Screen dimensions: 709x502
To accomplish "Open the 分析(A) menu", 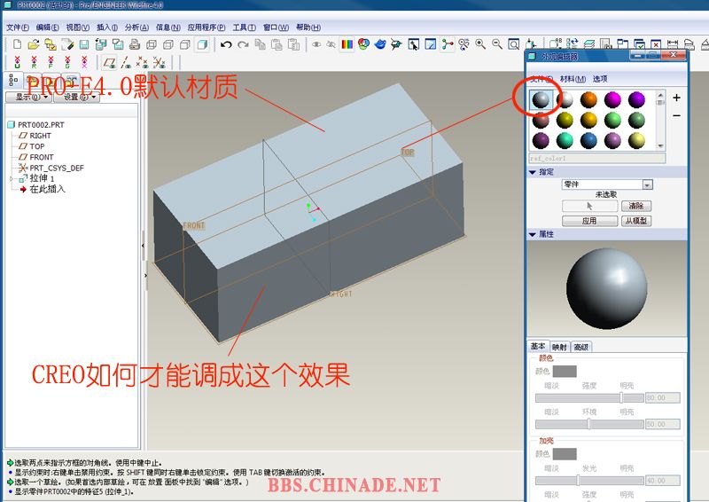I will tap(136, 27).
